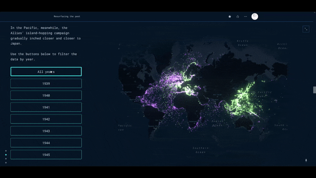316x178 pixels.
Task: Click the north compass arrow icon
Action: pyautogui.click(x=306, y=160)
